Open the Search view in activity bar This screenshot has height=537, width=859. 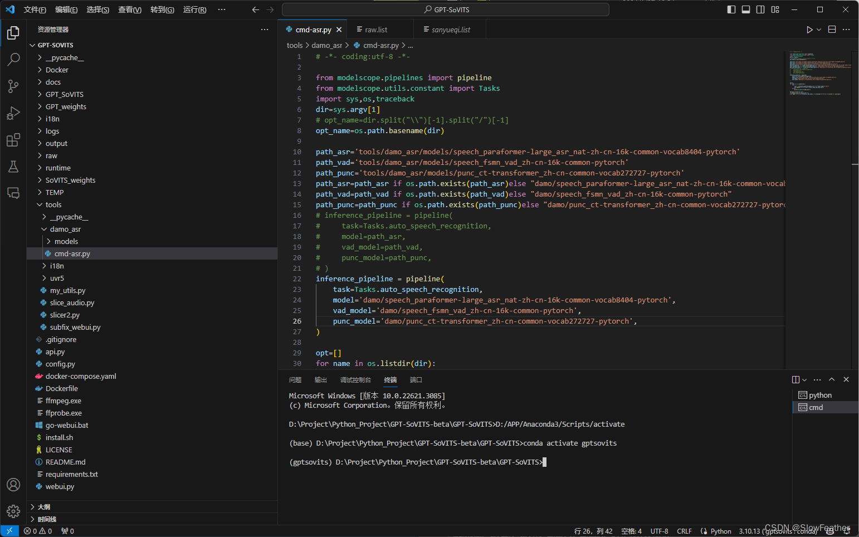click(x=13, y=60)
